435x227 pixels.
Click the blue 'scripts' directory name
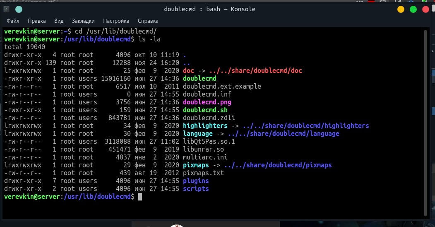tap(196, 189)
